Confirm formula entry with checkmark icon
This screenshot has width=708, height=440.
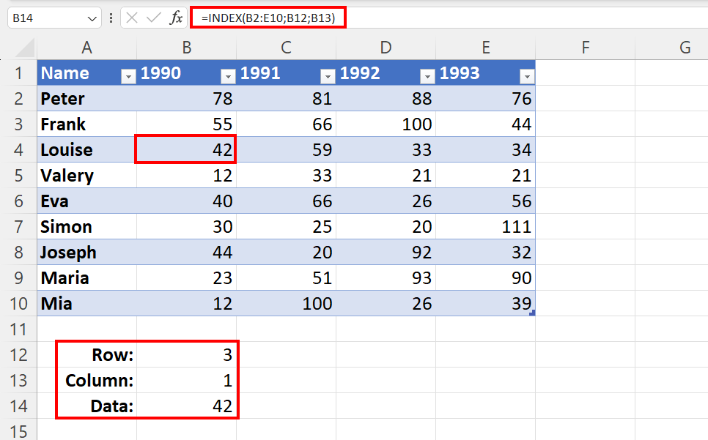(x=153, y=18)
